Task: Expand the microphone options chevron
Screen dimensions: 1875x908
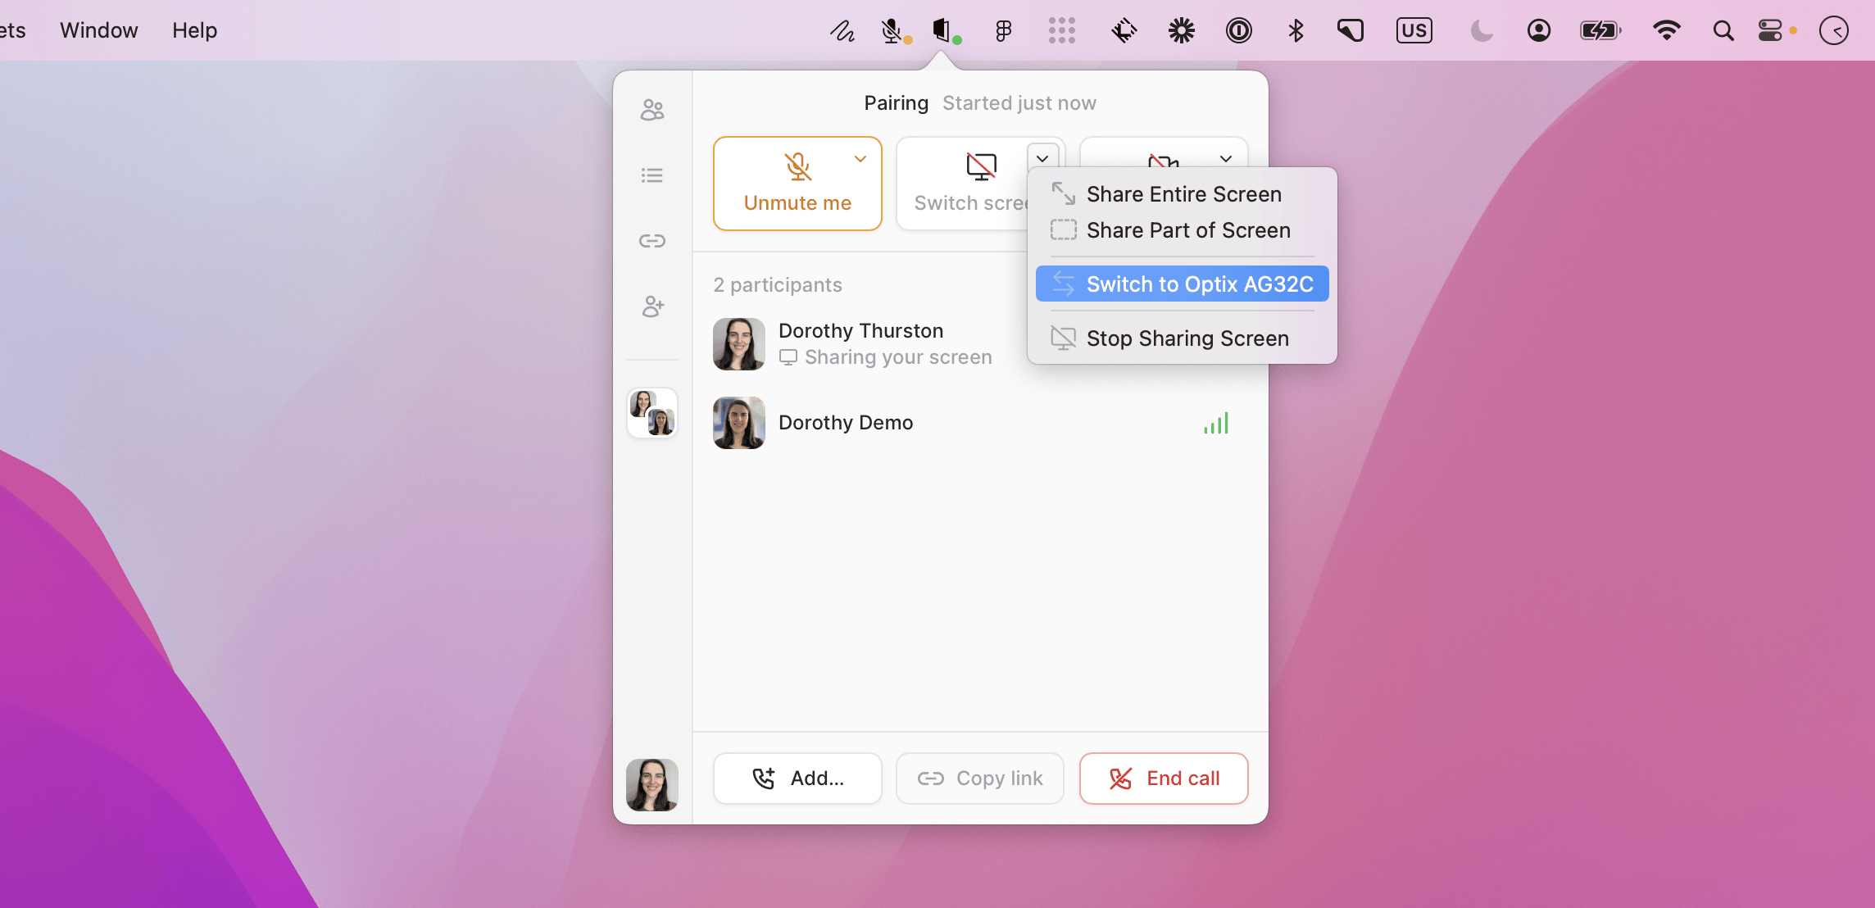Action: coord(860,159)
